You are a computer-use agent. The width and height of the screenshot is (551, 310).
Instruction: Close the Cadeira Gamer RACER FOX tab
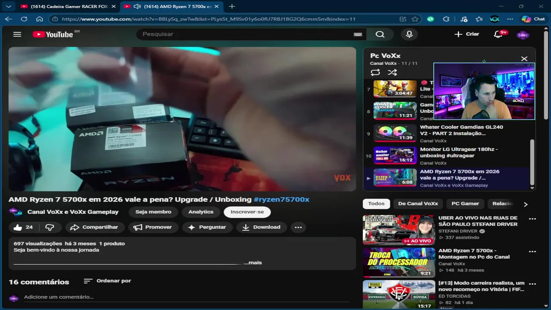(x=114, y=6)
